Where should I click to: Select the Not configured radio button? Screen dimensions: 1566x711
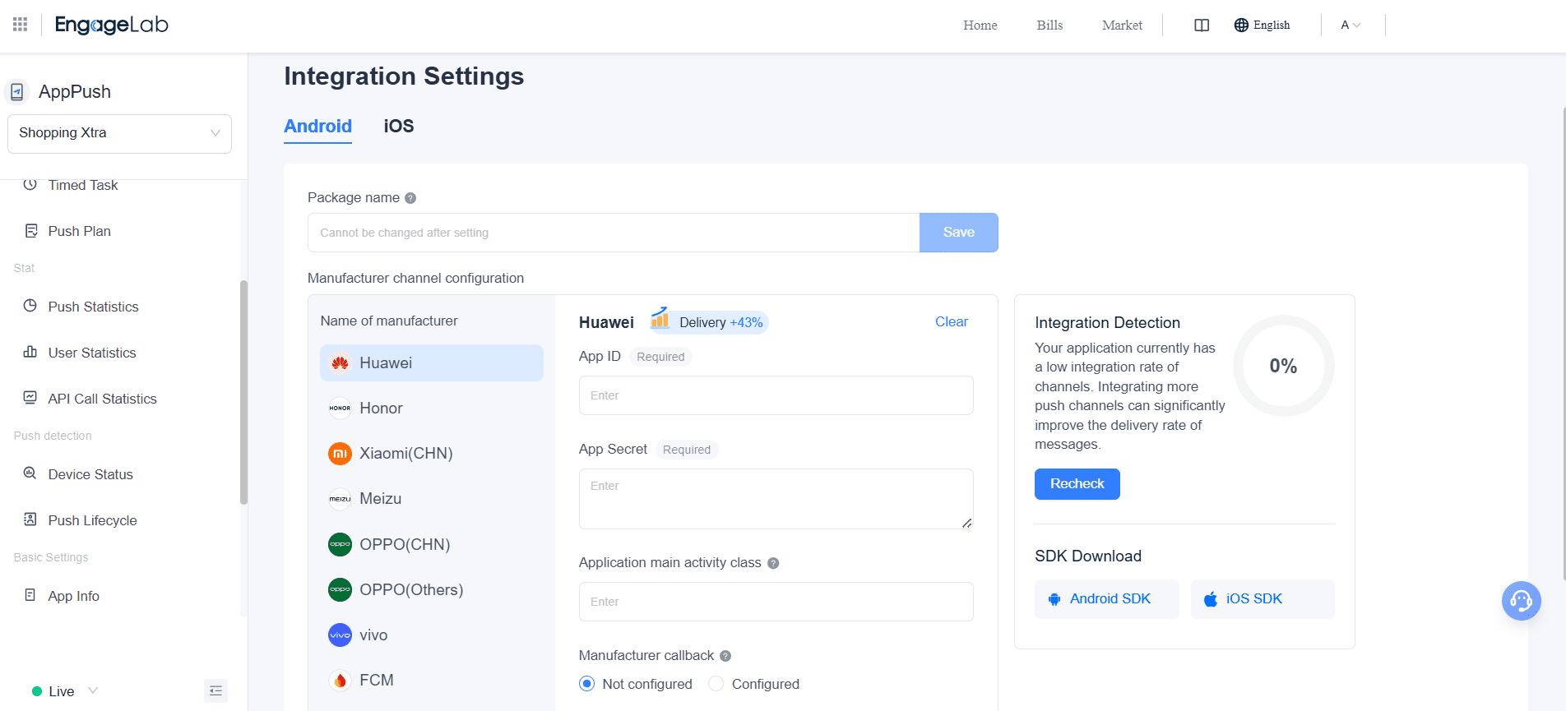coord(586,684)
